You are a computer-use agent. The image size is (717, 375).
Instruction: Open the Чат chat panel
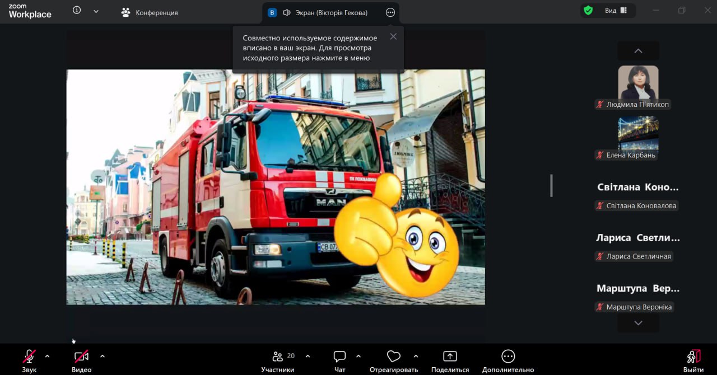pyautogui.click(x=339, y=357)
